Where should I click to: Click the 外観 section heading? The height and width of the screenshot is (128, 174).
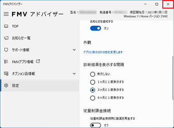point(87,43)
